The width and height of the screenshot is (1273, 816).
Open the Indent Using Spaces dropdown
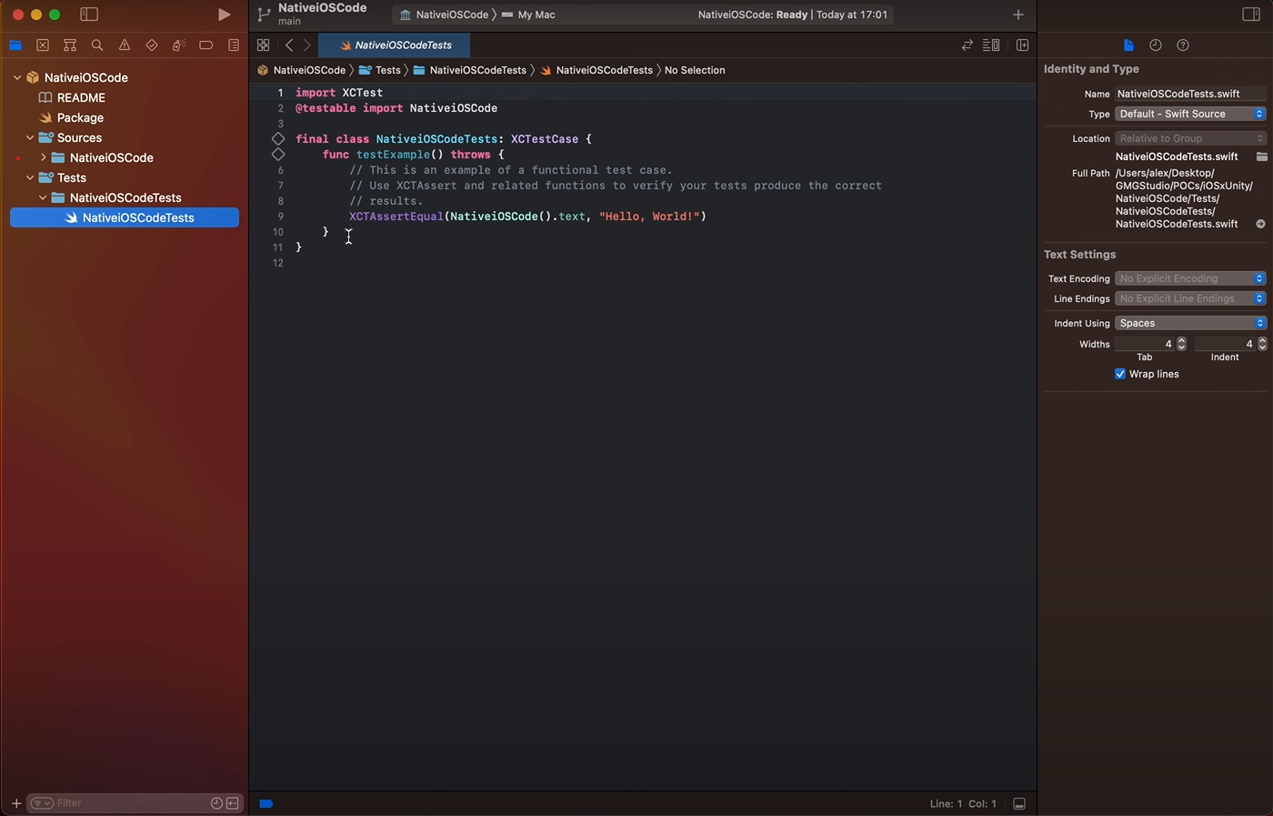click(1190, 323)
